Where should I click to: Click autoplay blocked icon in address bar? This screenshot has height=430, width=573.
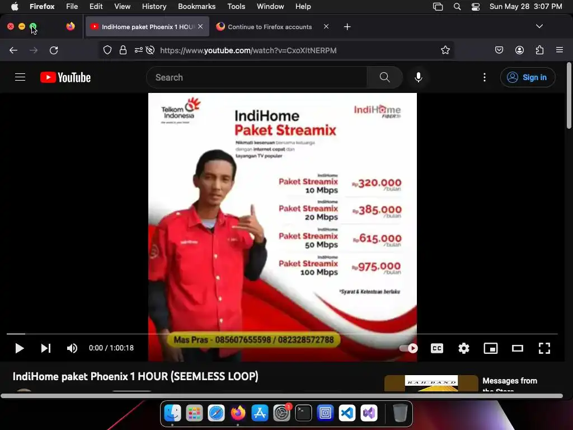150,50
